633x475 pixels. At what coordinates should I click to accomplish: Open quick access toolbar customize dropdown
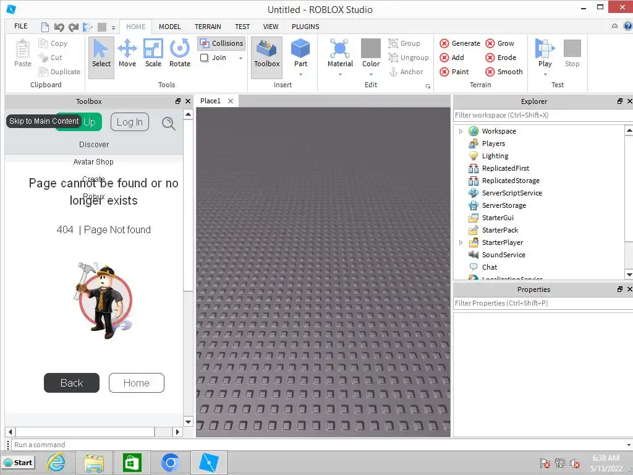pyautogui.click(x=114, y=28)
